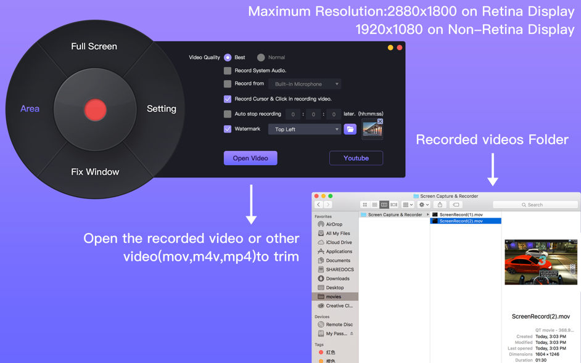Select Normal video quality
This screenshot has height=363, width=581.
point(261,57)
